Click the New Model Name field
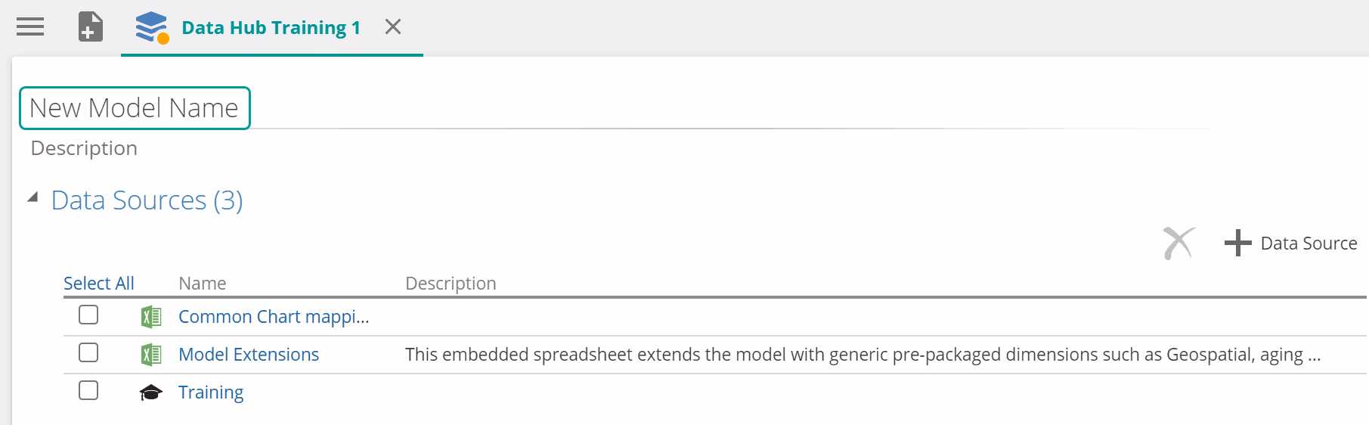 (135, 108)
